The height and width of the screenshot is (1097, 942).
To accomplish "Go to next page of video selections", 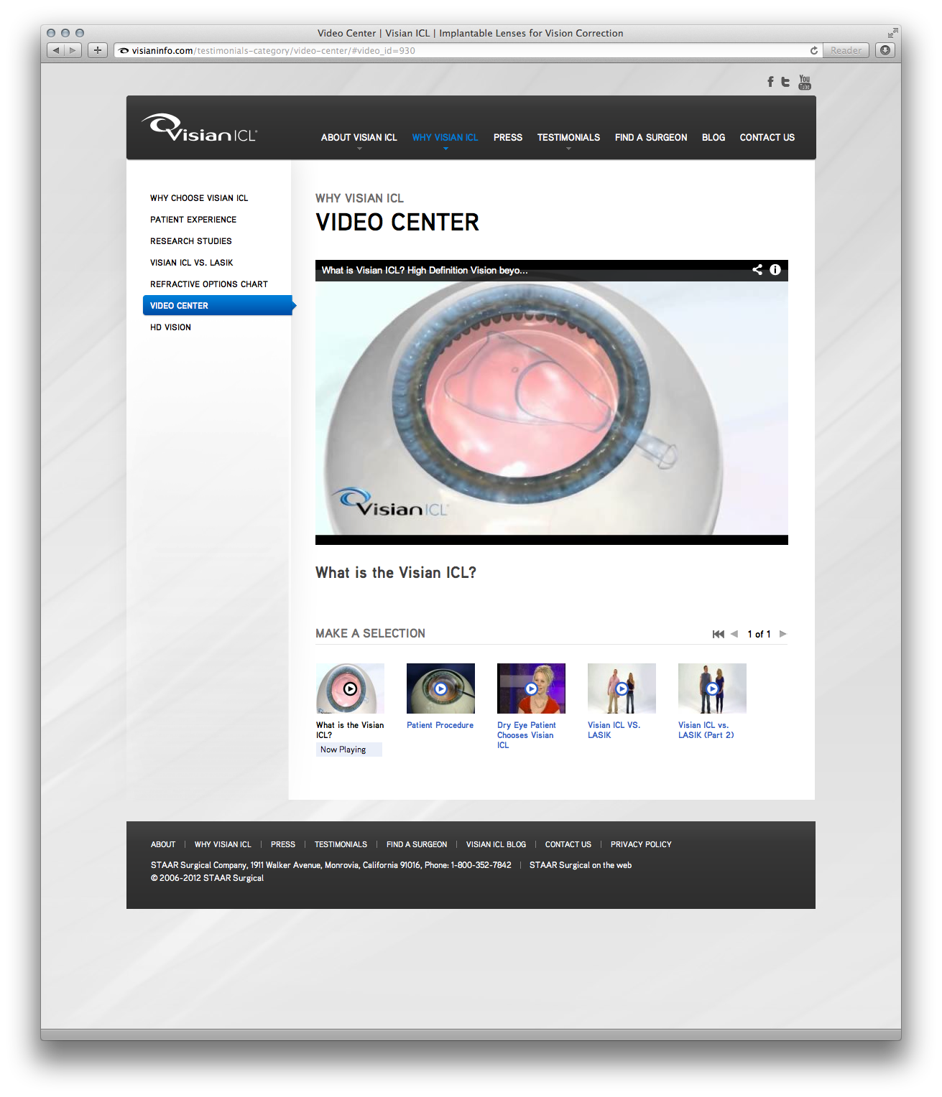I will point(783,634).
